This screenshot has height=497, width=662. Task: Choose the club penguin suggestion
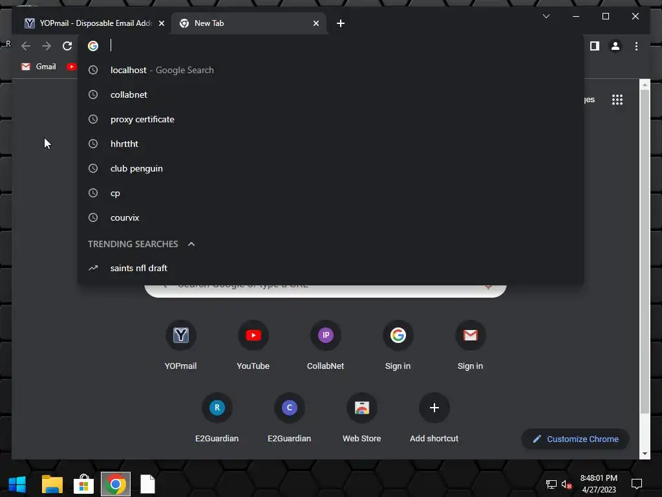[x=331, y=168]
